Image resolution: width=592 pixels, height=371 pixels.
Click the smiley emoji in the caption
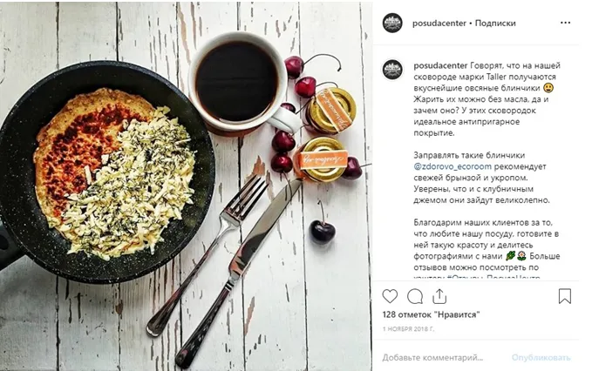(x=548, y=88)
